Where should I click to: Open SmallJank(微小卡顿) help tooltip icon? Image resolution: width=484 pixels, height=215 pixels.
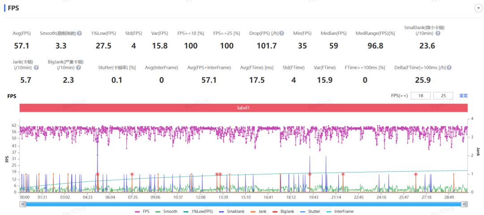tap(438, 33)
